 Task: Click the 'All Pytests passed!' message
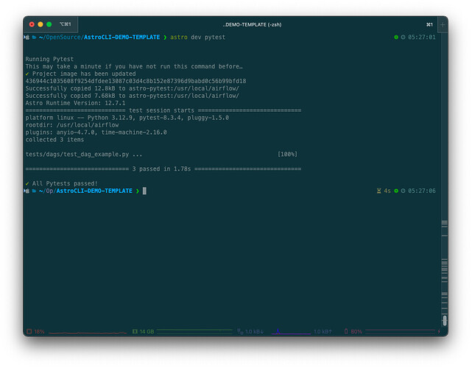pos(65,183)
